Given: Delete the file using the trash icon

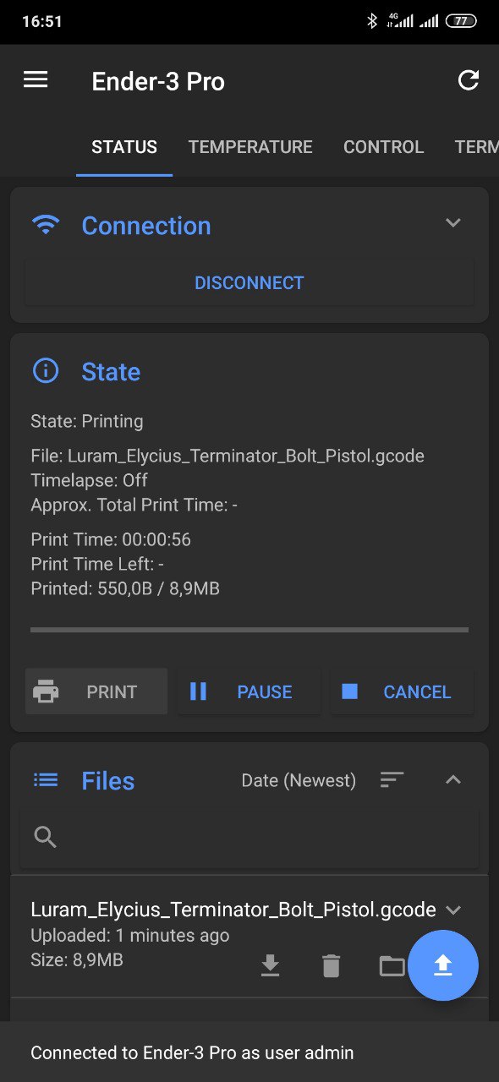Looking at the screenshot, I should pyautogui.click(x=331, y=965).
